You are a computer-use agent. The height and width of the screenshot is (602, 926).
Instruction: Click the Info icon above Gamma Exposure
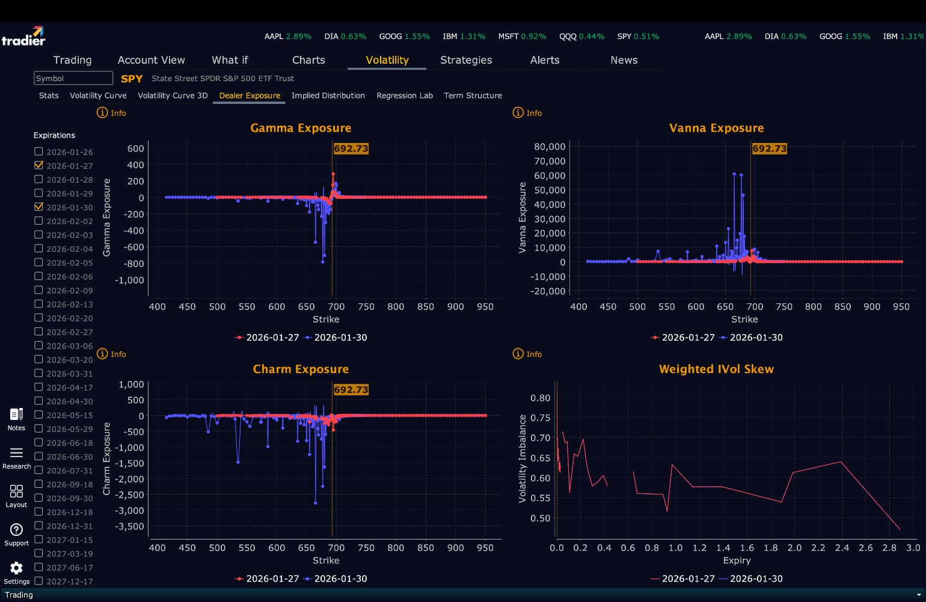click(102, 113)
